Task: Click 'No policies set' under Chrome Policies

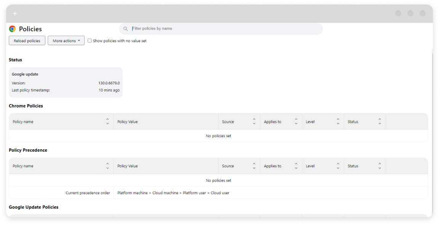Action: pos(218,136)
